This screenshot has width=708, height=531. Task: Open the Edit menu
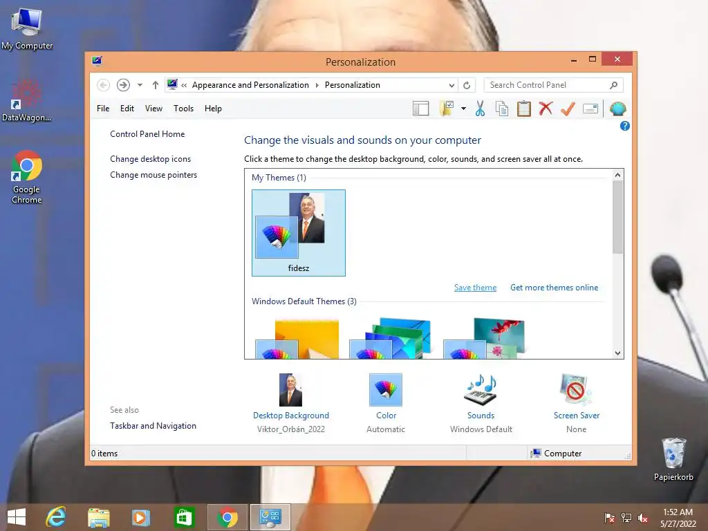[127, 109]
